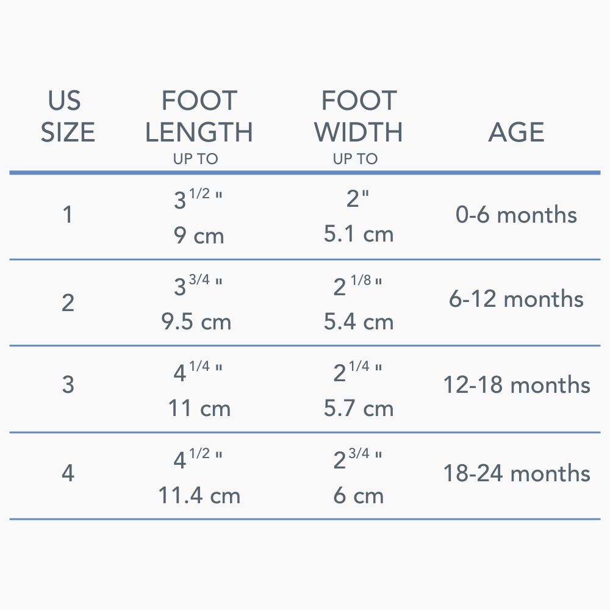The height and width of the screenshot is (610, 610).
Task: Click the 12-18 months age entry
Action: 516,385
